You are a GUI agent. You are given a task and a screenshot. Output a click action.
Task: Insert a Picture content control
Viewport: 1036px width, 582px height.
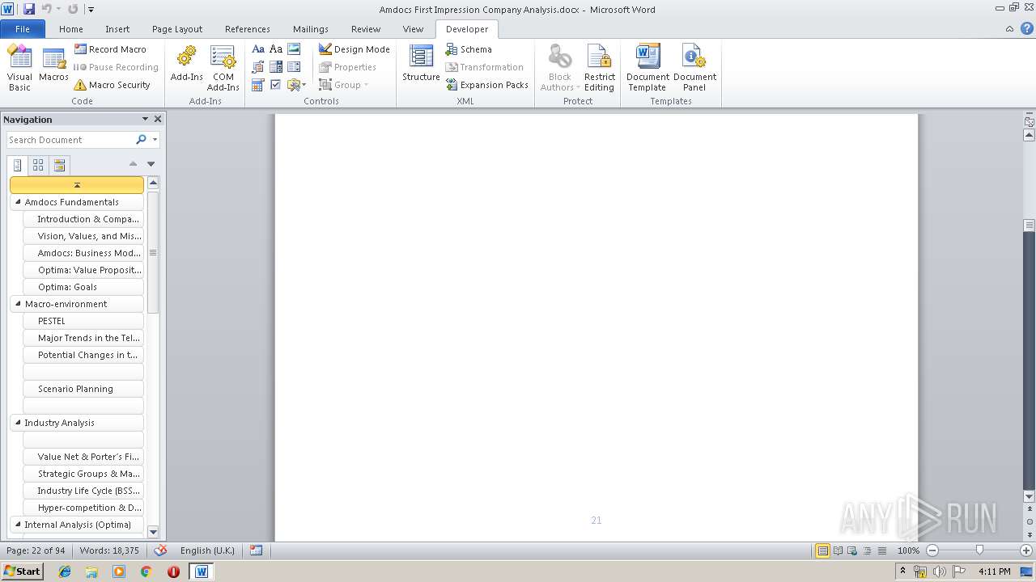294,49
